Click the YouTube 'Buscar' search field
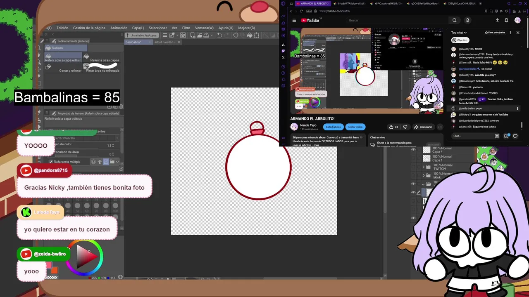This screenshot has height=297, width=529. [x=397, y=20]
